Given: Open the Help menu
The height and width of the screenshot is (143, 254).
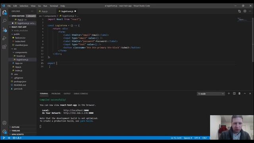Looking at the screenshot, I should pos(63,6).
